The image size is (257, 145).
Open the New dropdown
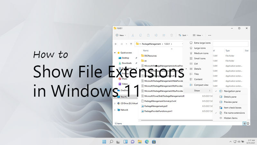pyautogui.click(x=121, y=35)
